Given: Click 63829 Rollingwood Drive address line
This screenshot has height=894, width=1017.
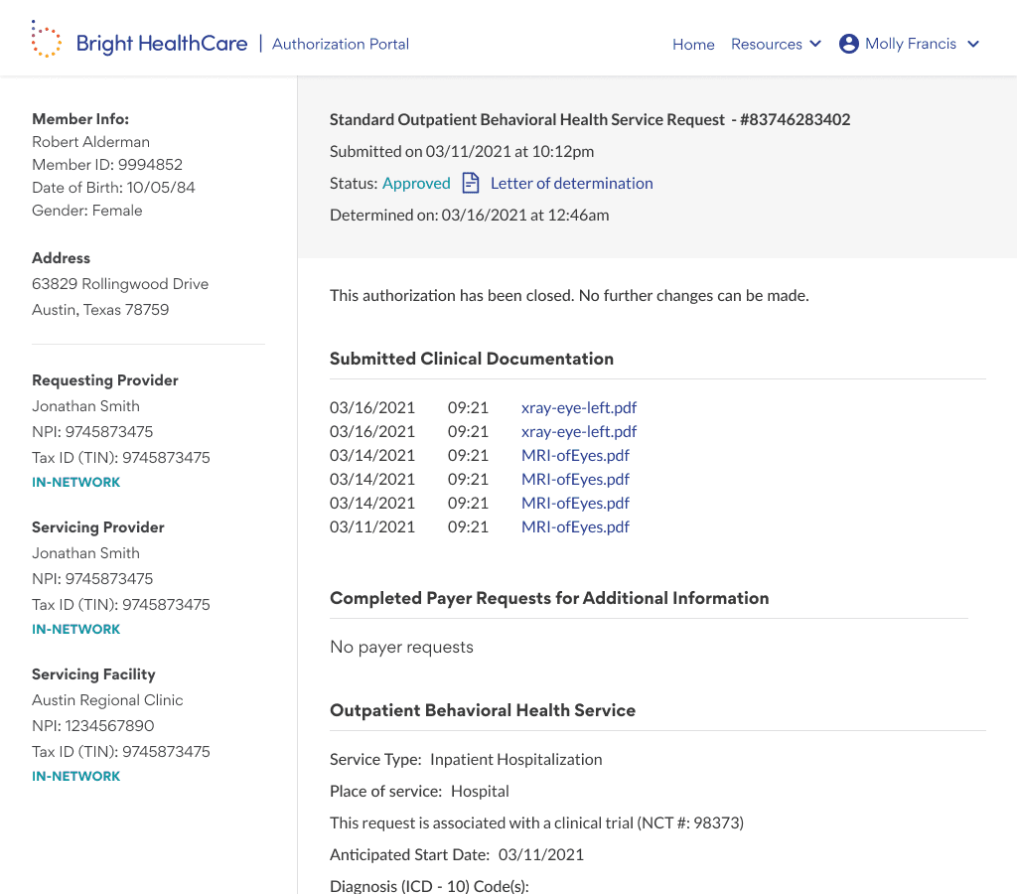Looking at the screenshot, I should pyautogui.click(x=120, y=283).
